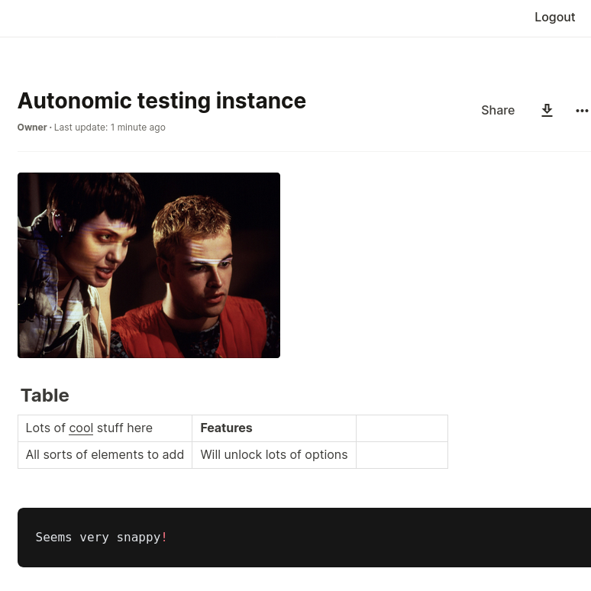Click the 'Last update: 1 minute ago' text
Image resolution: width=591 pixels, height=591 pixels.
pyautogui.click(x=110, y=128)
